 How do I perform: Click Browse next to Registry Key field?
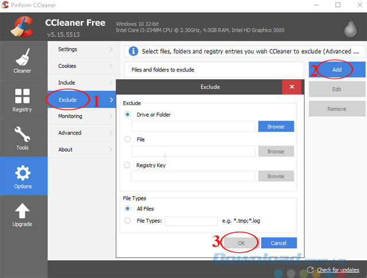pos(276,176)
